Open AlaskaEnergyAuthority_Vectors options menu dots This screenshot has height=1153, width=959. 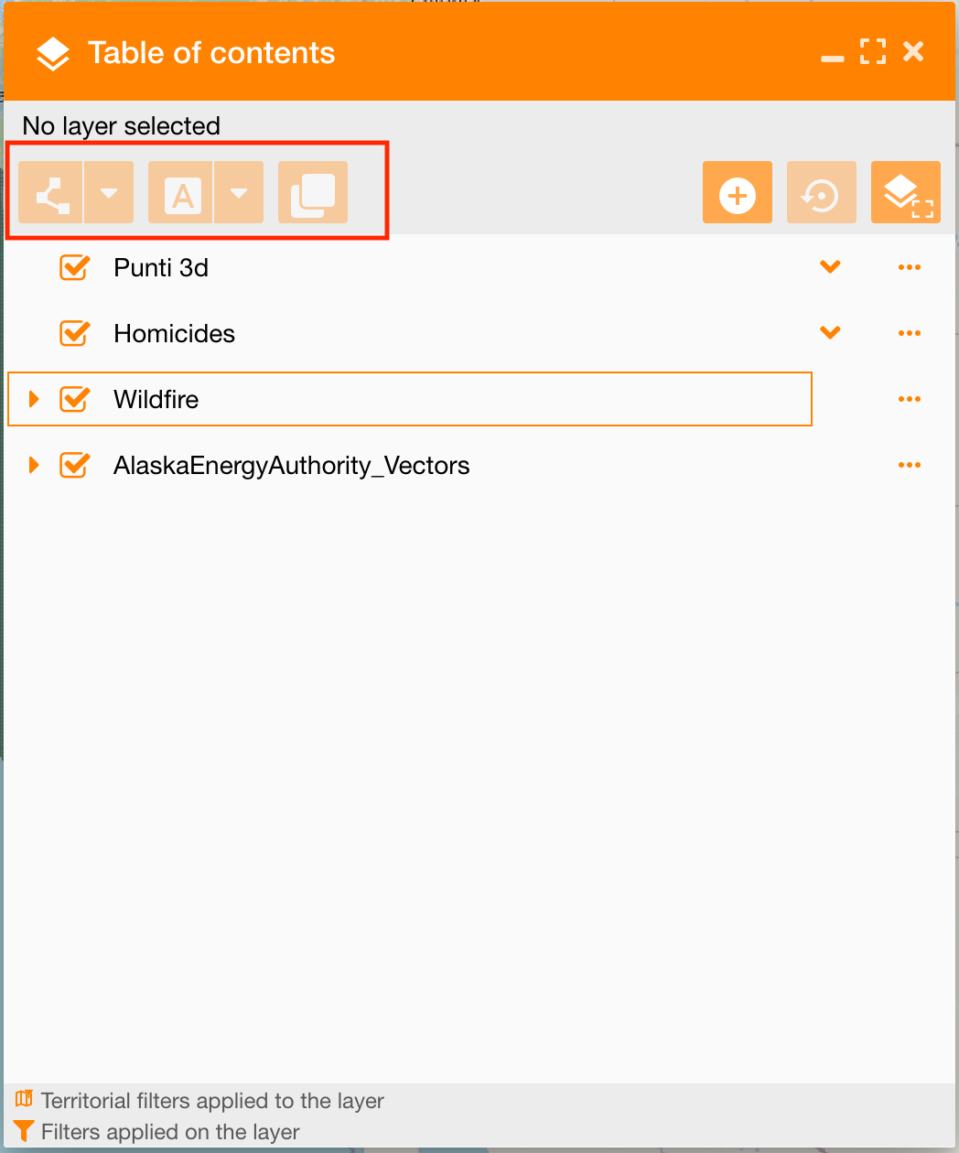tap(910, 465)
